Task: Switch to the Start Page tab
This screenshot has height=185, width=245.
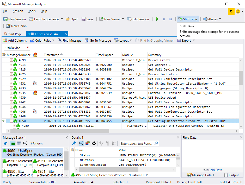Action: click(13, 34)
